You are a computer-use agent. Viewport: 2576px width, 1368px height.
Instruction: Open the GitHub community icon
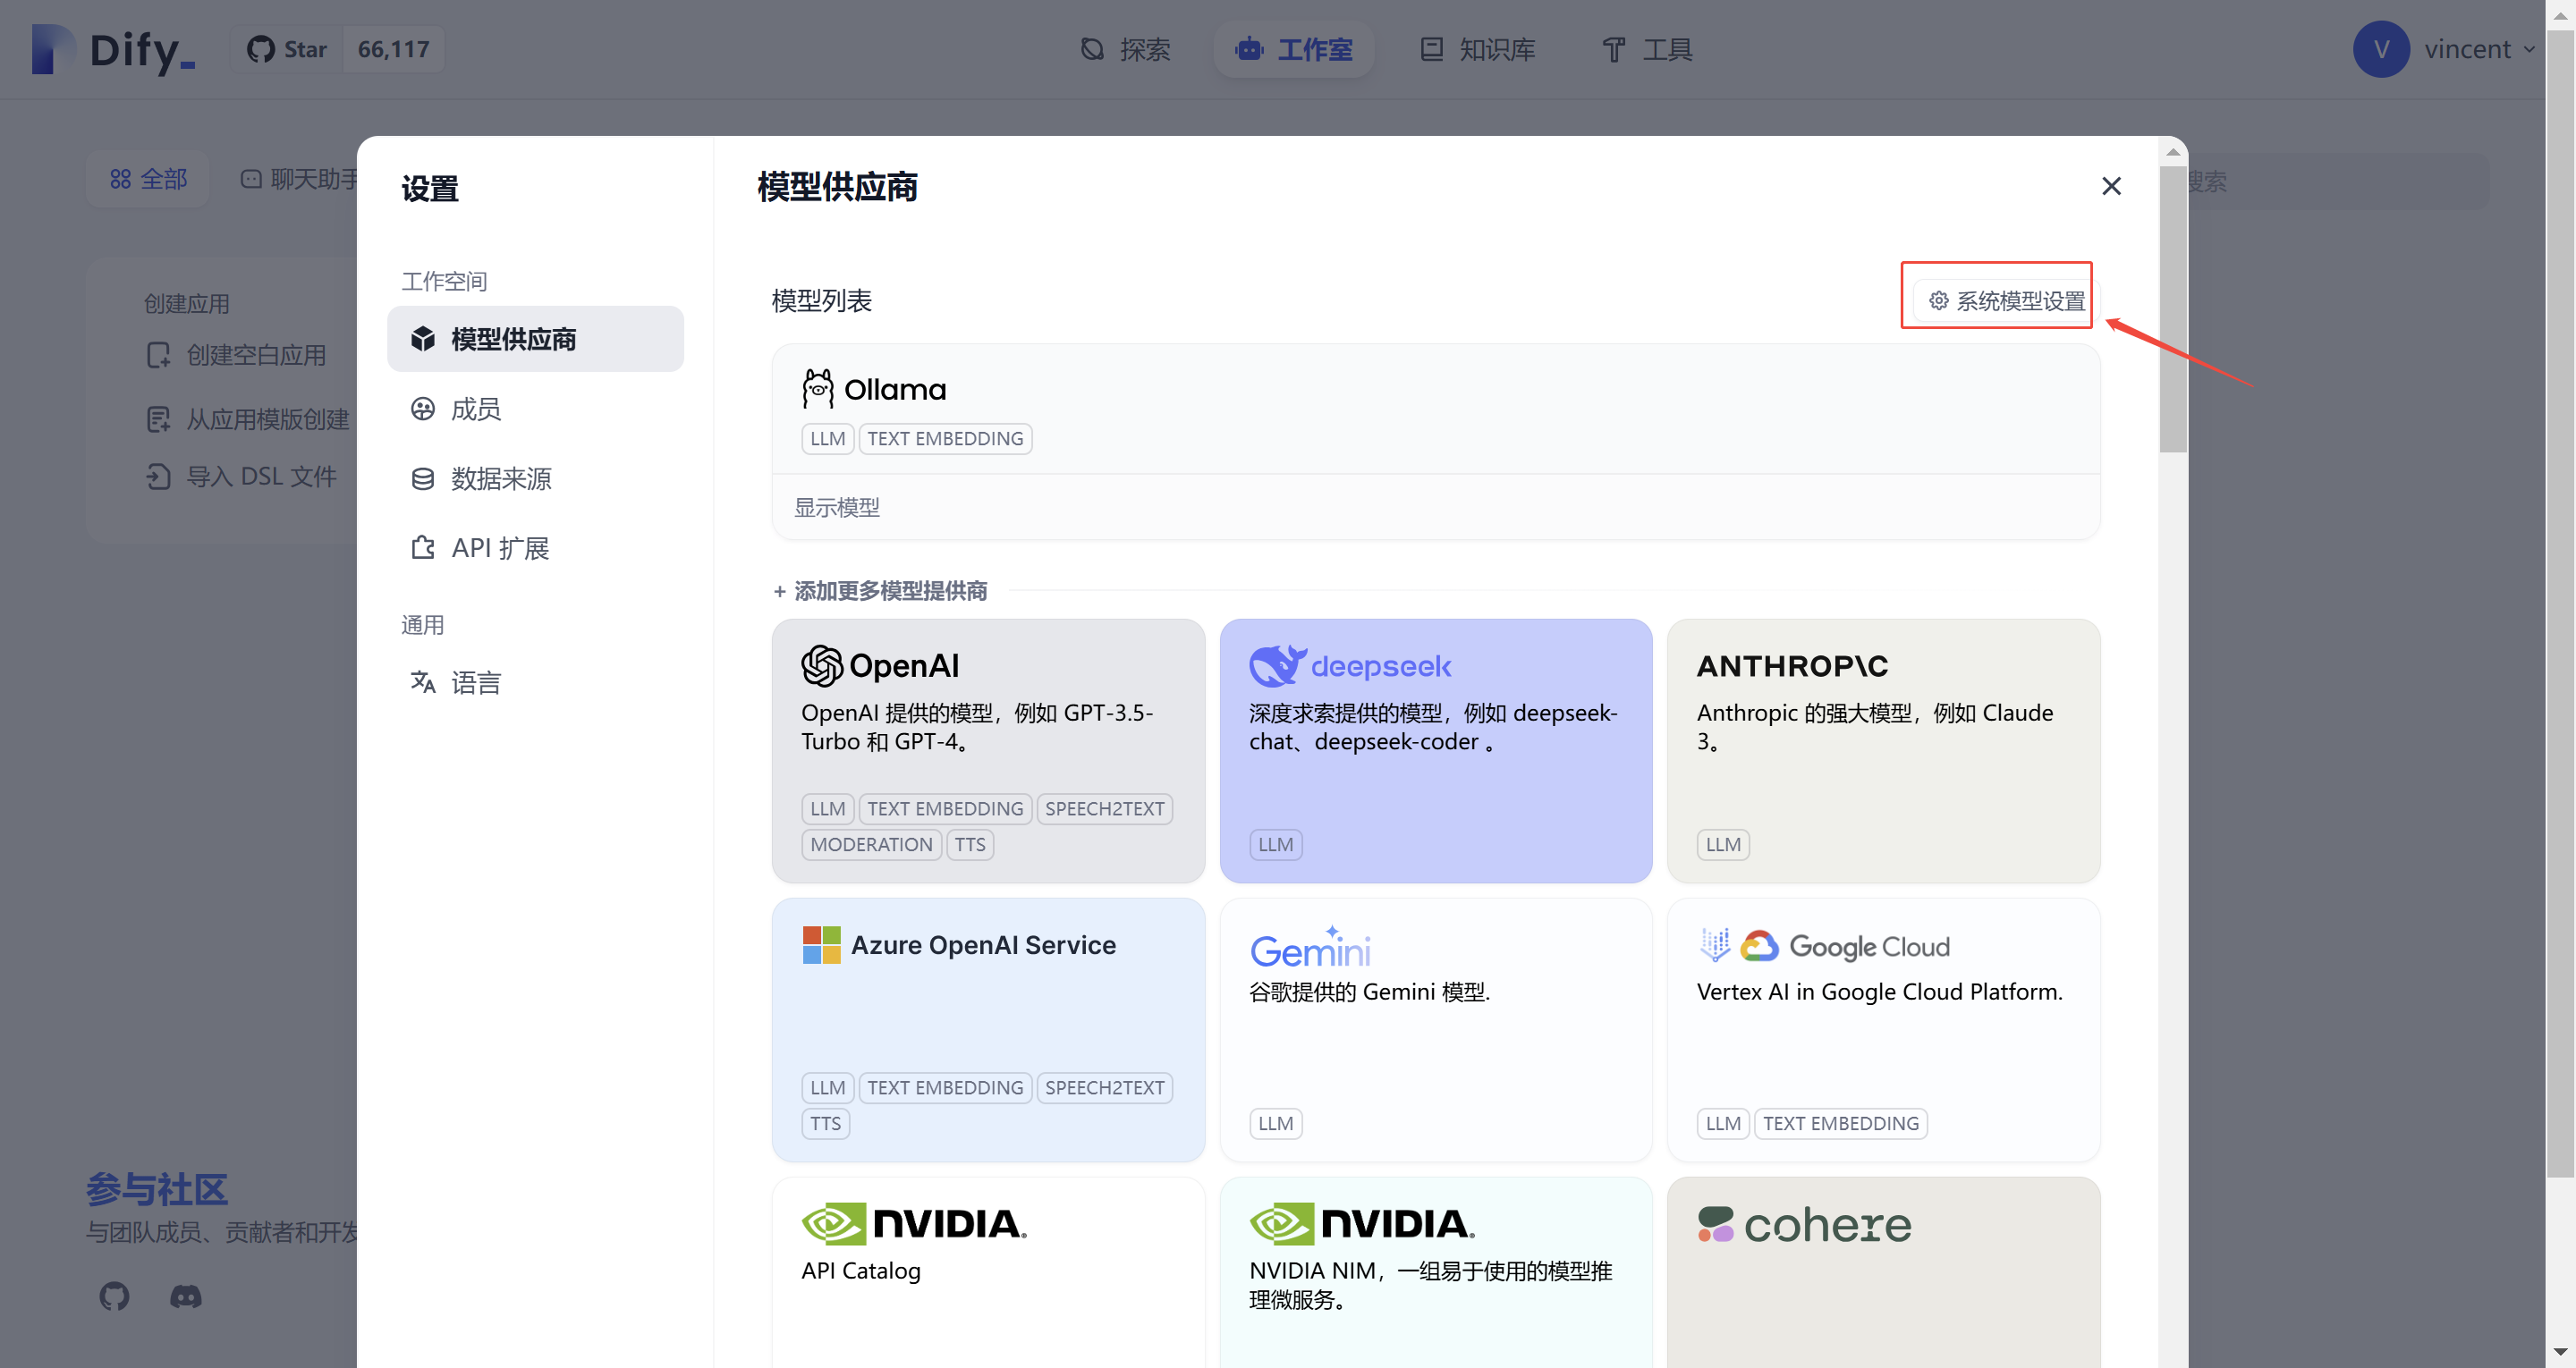point(114,1296)
